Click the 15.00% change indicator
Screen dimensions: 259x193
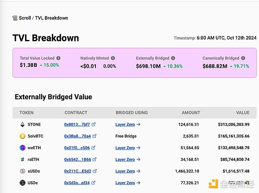49,65
